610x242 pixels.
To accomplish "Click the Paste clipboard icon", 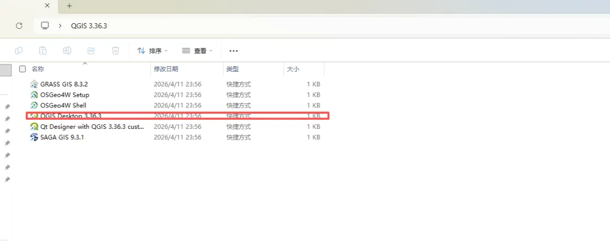I will [x=43, y=51].
